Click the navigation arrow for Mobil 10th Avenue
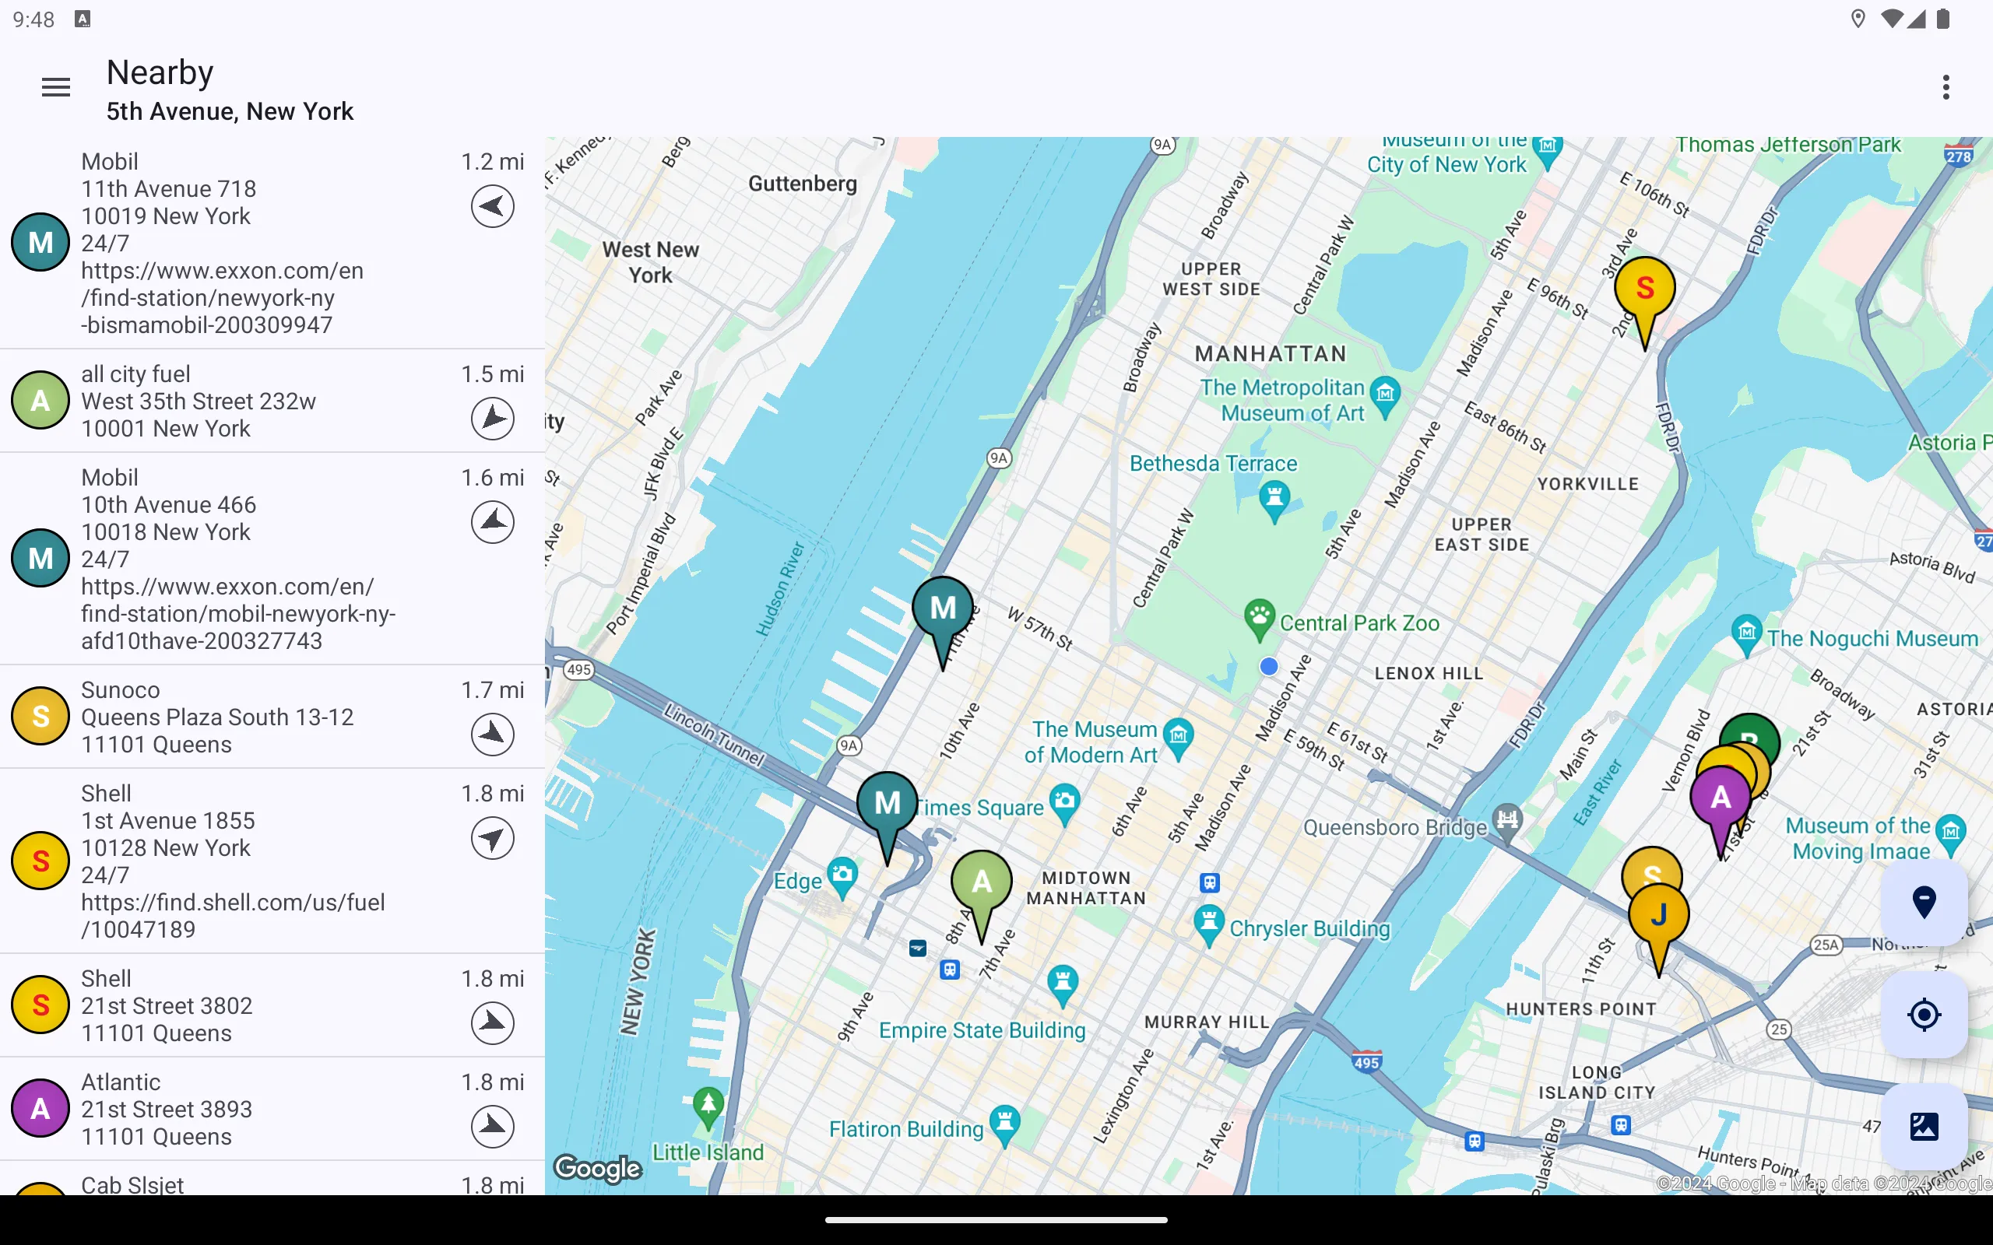This screenshot has width=1993, height=1245. tap(492, 522)
